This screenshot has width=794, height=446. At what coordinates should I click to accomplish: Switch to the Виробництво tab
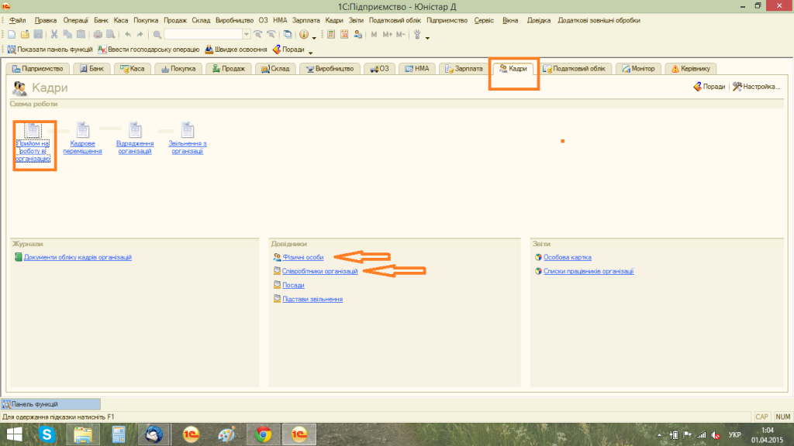tap(330, 69)
